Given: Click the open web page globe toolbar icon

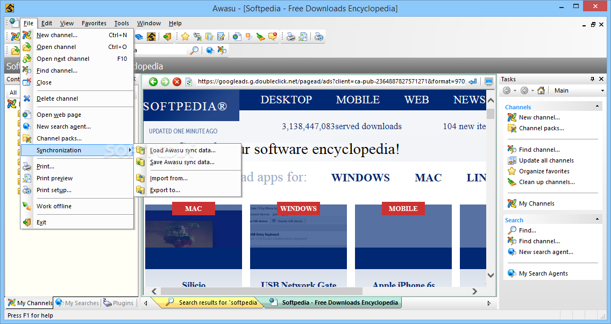Looking at the screenshot, I should pos(237,37).
